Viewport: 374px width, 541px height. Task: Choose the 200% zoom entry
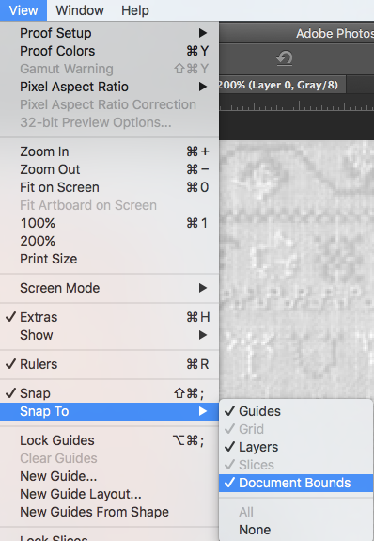tap(109, 241)
